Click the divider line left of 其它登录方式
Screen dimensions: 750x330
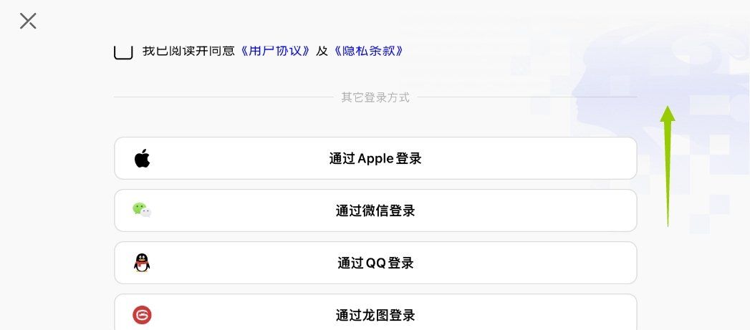[x=222, y=97]
